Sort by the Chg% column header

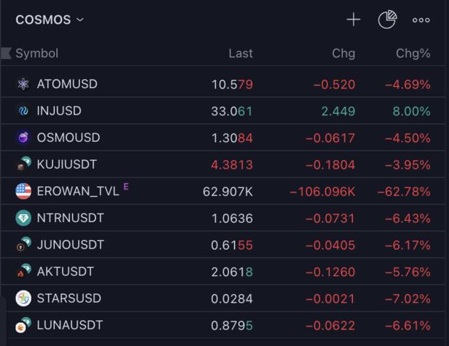tap(413, 53)
